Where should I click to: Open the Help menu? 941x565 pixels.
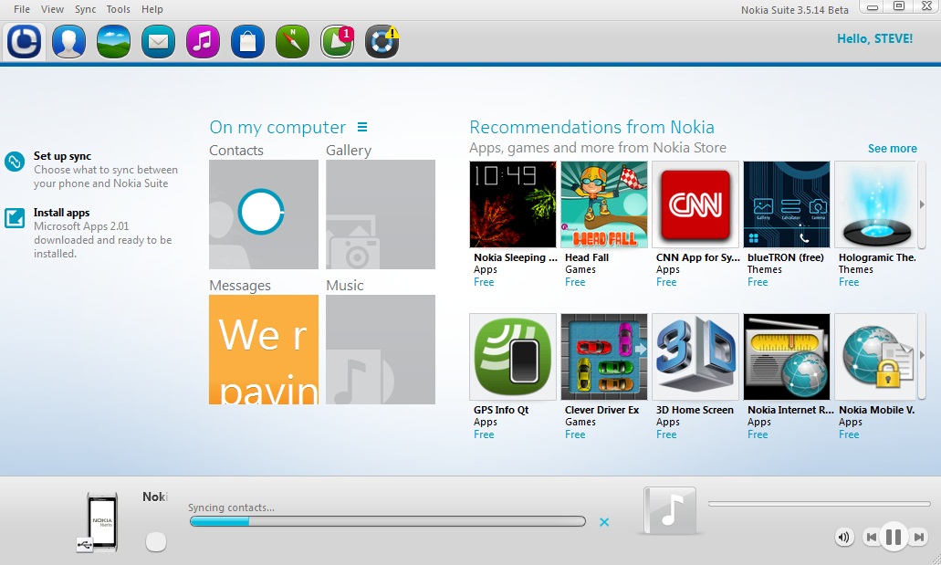[152, 9]
